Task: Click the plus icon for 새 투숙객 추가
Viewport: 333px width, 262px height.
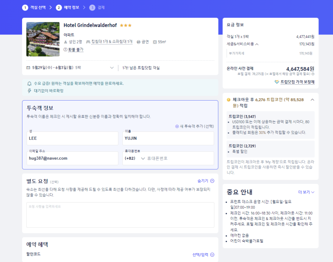Action: (177, 126)
